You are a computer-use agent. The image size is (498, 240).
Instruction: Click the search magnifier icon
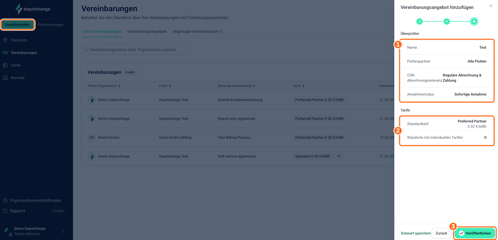pyautogui.click(x=86, y=49)
